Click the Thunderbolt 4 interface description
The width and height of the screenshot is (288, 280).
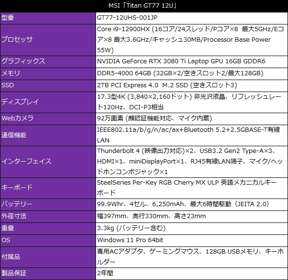pos(192,162)
